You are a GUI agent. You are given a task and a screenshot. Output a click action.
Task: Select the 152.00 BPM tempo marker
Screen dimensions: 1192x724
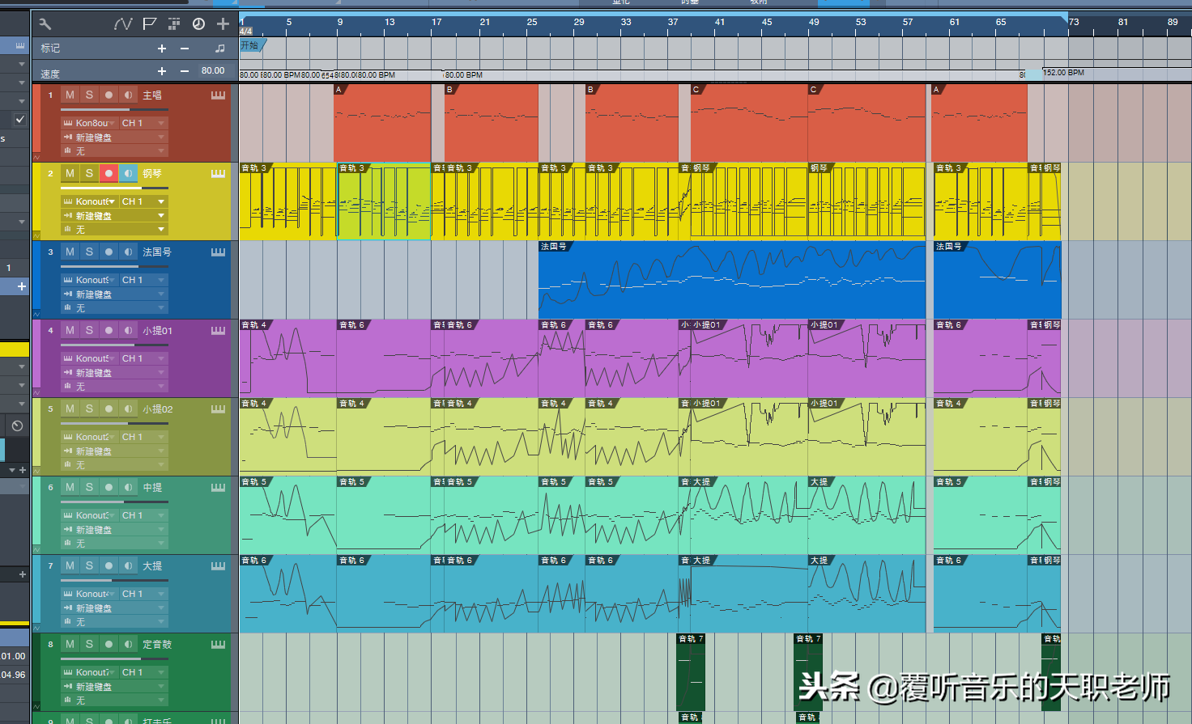click(x=1064, y=73)
